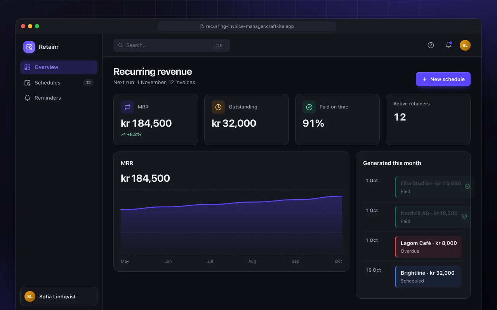Click the Aug label on chart axis
The image size is (497, 310).
252,261
